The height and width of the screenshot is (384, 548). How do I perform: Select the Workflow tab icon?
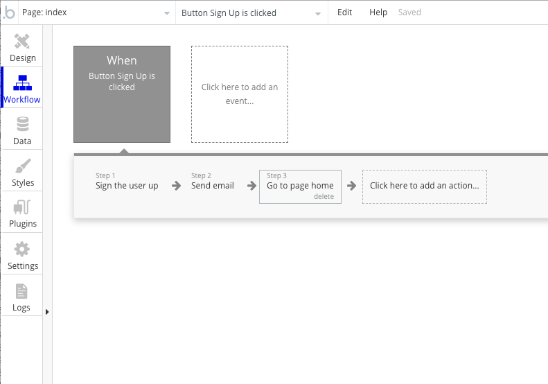22,83
